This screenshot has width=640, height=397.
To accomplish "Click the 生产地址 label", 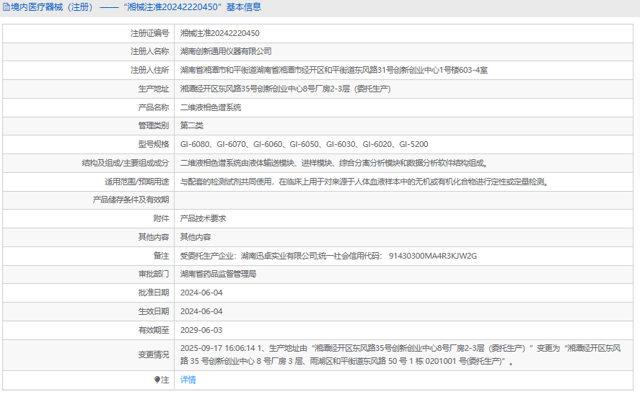I will click(x=154, y=89).
